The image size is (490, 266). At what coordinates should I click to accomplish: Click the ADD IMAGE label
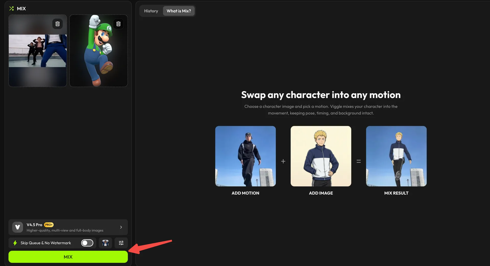(321, 193)
